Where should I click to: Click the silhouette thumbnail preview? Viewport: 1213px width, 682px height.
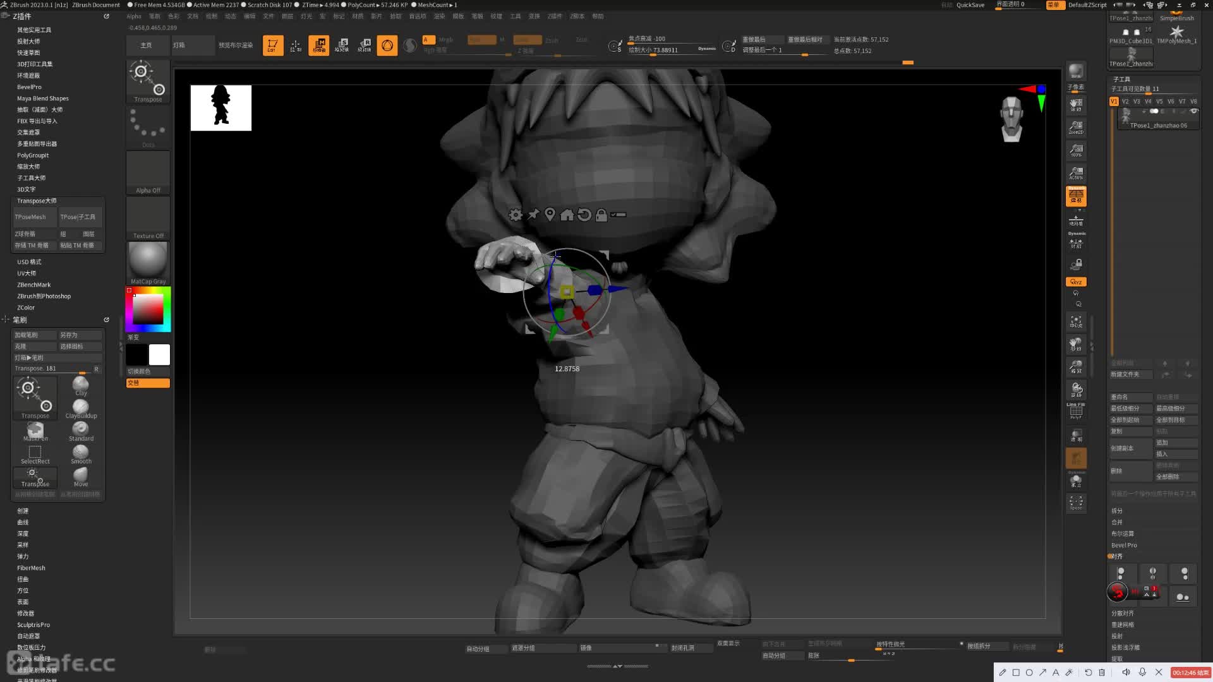(221, 108)
